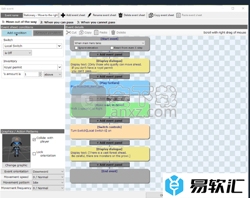
Task: Select the Make walk event panel
Action: (110, 110)
